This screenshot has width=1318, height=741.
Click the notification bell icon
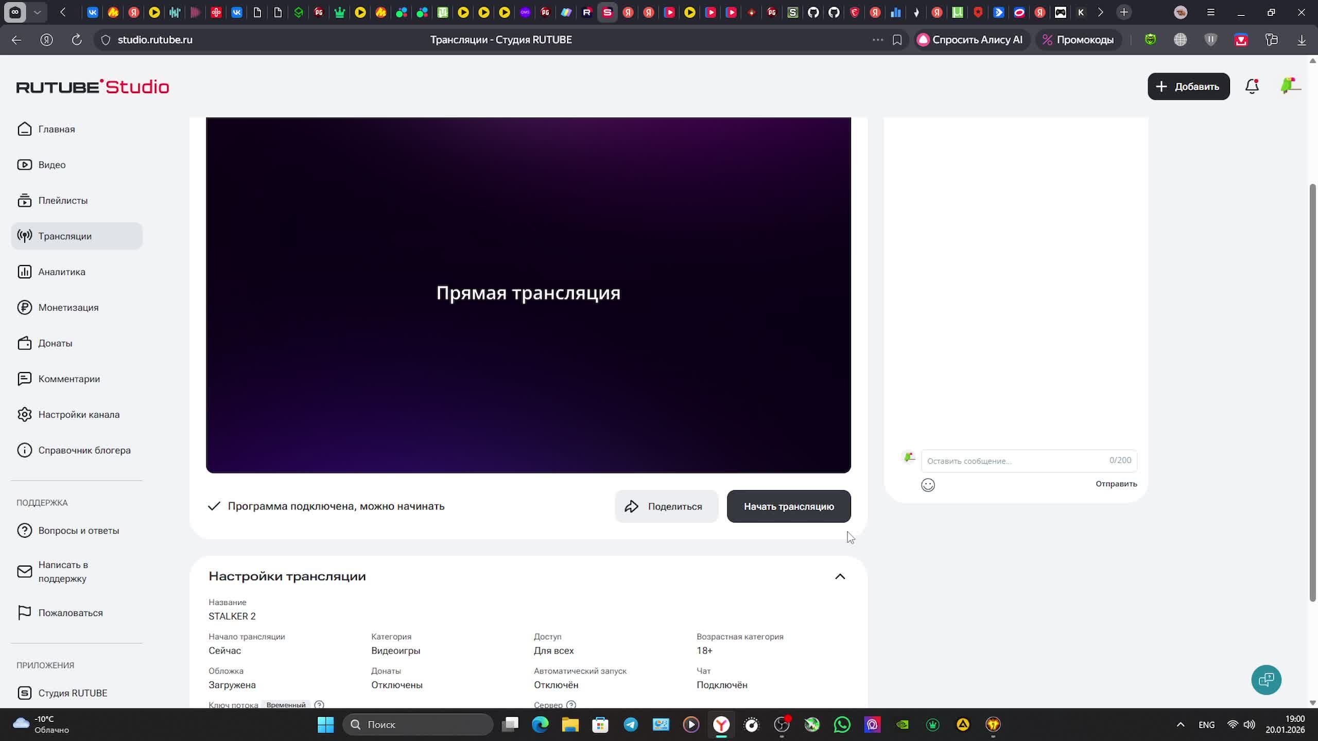pos(1252,86)
